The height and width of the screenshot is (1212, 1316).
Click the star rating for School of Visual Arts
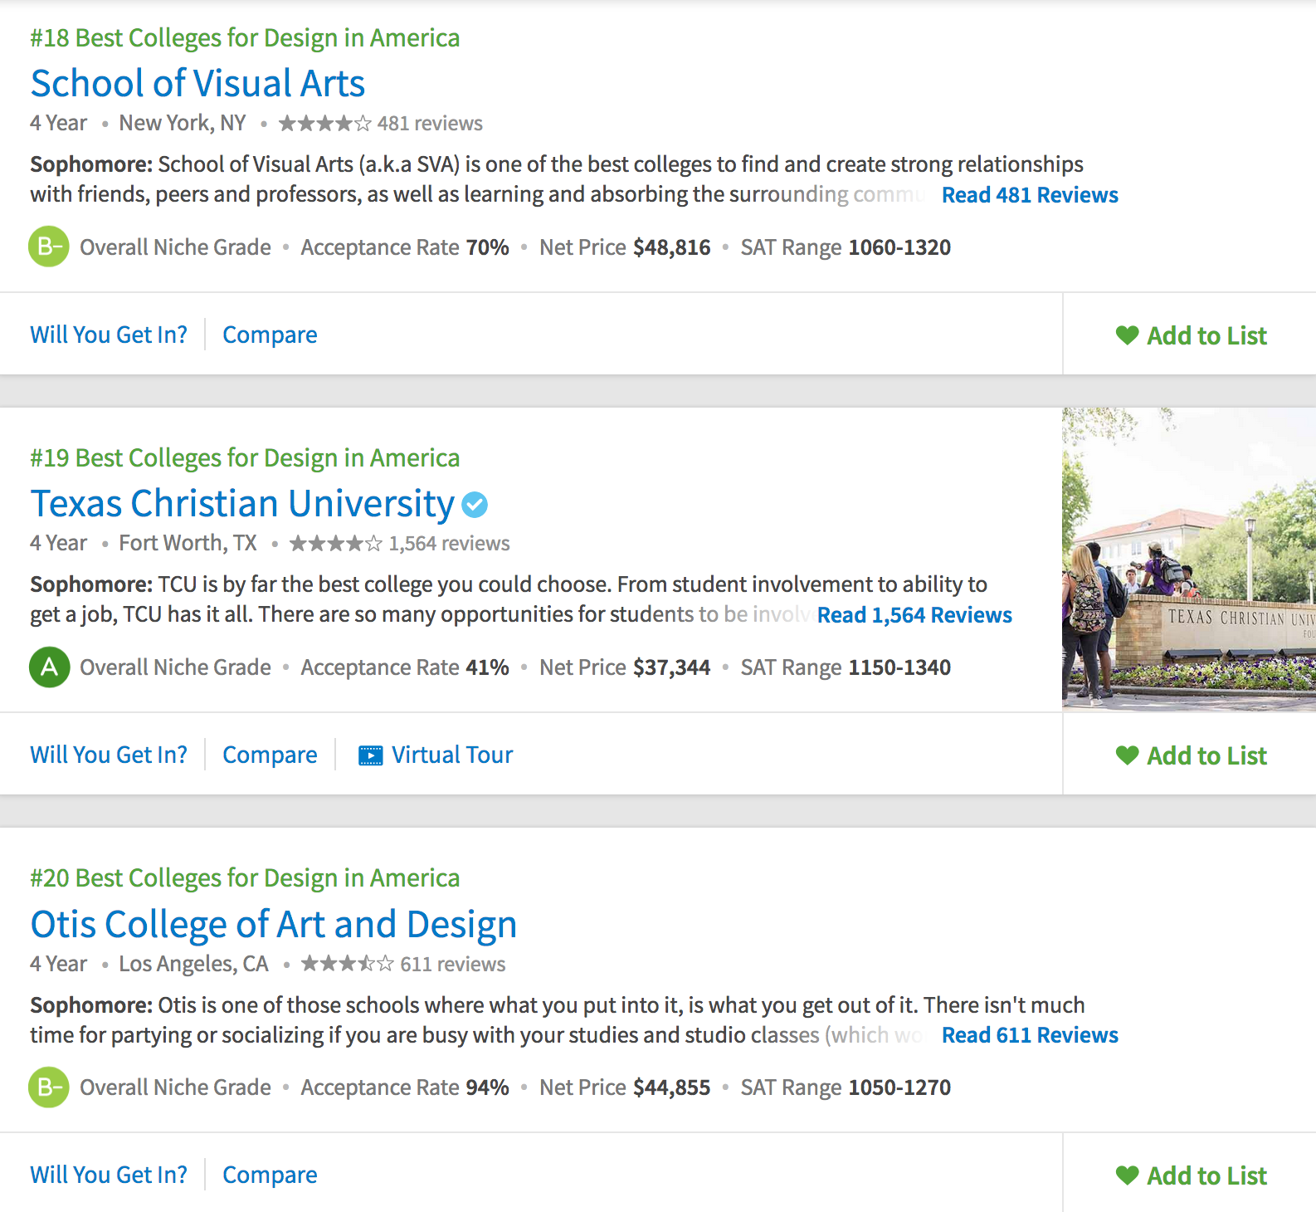click(324, 124)
